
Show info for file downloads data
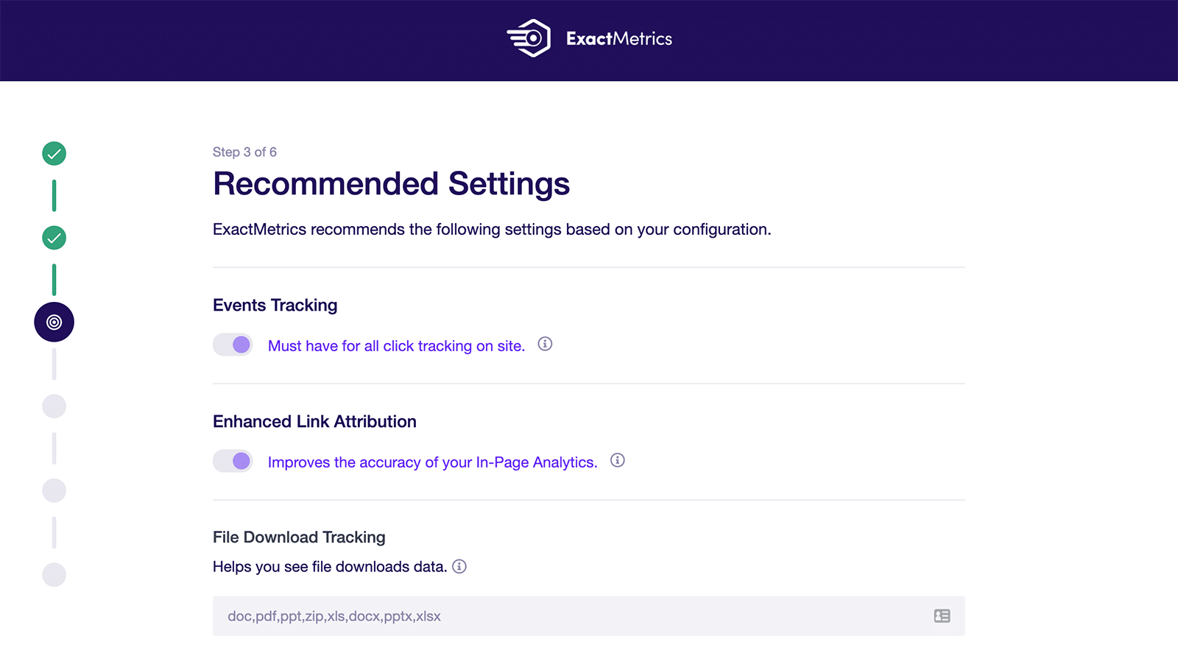click(459, 566)
